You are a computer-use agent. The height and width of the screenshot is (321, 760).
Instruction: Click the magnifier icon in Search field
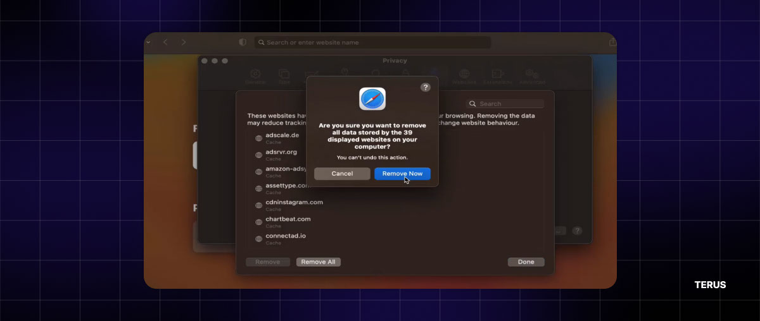472,104
